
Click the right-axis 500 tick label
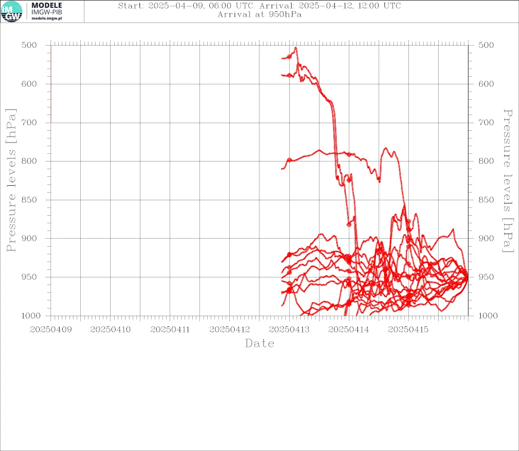coord(486,45)
